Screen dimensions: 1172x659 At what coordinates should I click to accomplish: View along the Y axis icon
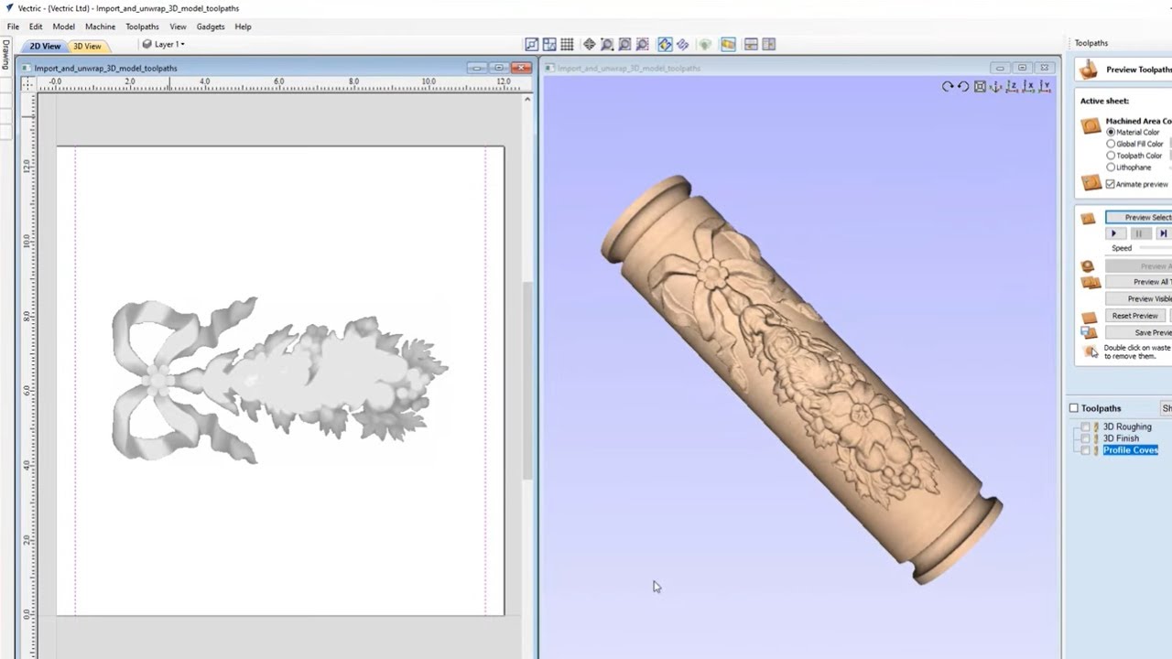click(1044, 86)
